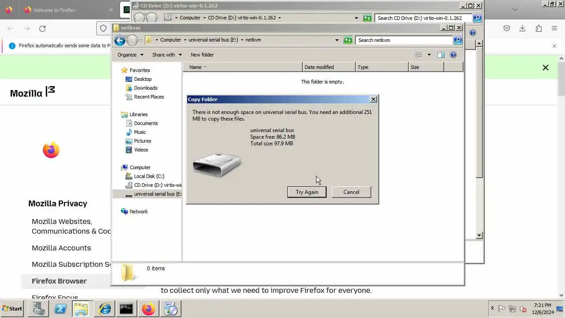Open the Share with menu
This screenshot has height=318, width=565.
pos(167,55)
